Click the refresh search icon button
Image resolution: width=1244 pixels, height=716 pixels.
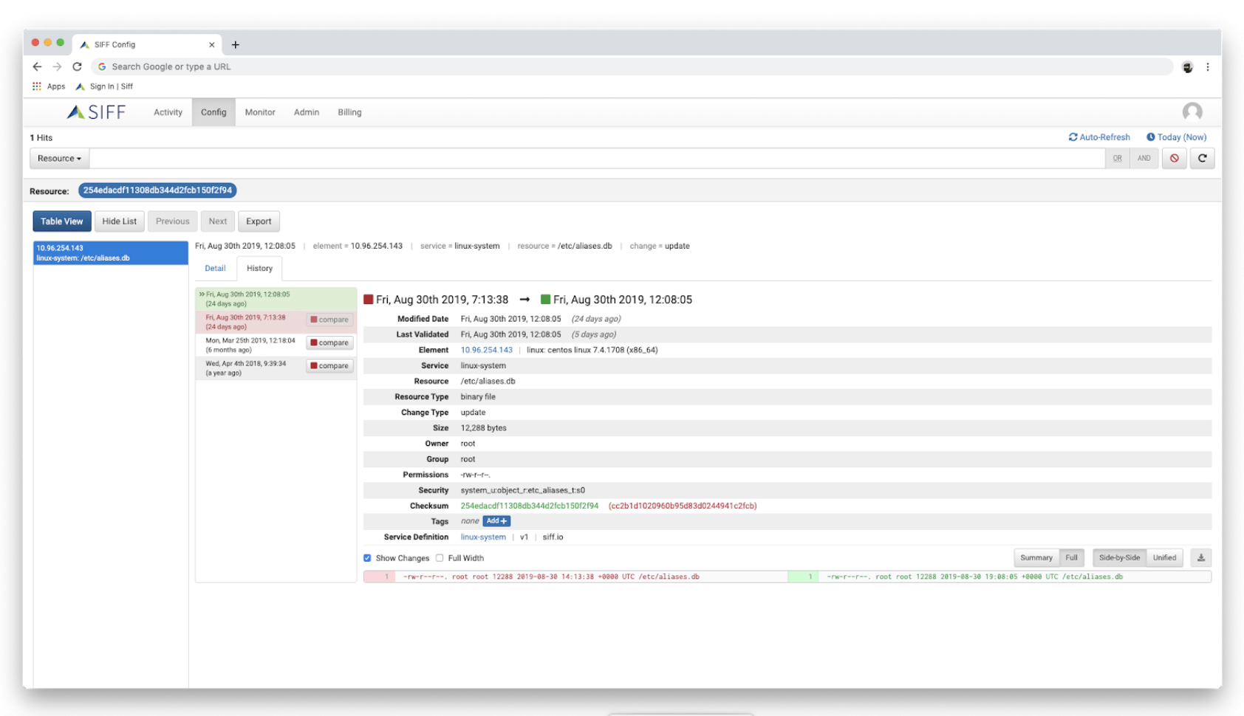tap(1202, 158)
